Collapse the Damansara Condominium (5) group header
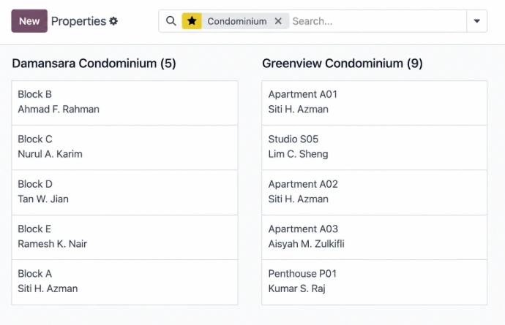 pyautogui.click(x=94, y=64)
